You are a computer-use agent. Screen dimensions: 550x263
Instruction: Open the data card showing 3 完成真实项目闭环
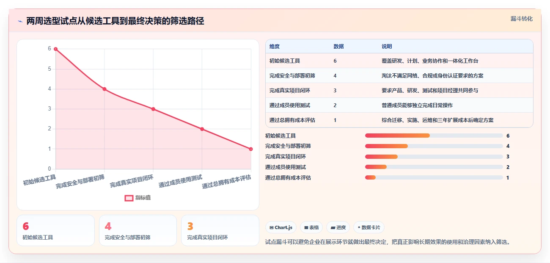coord(220,230)
